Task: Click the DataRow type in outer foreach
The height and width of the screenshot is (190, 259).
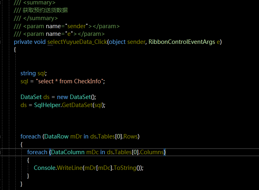Action: (x=56, y=136)
